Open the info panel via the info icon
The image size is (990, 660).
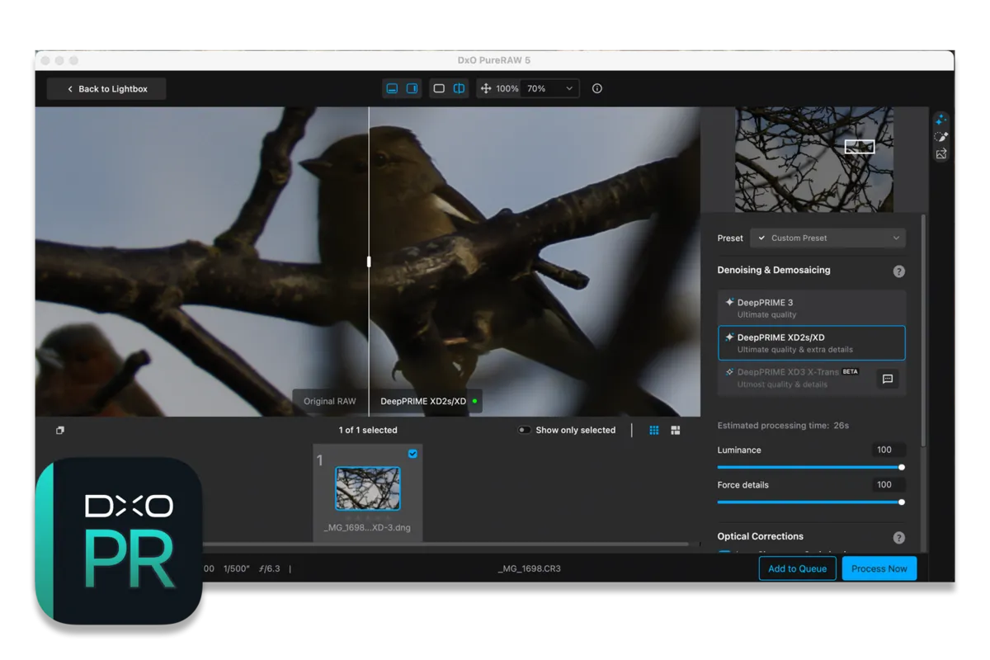tap(596, 88)
